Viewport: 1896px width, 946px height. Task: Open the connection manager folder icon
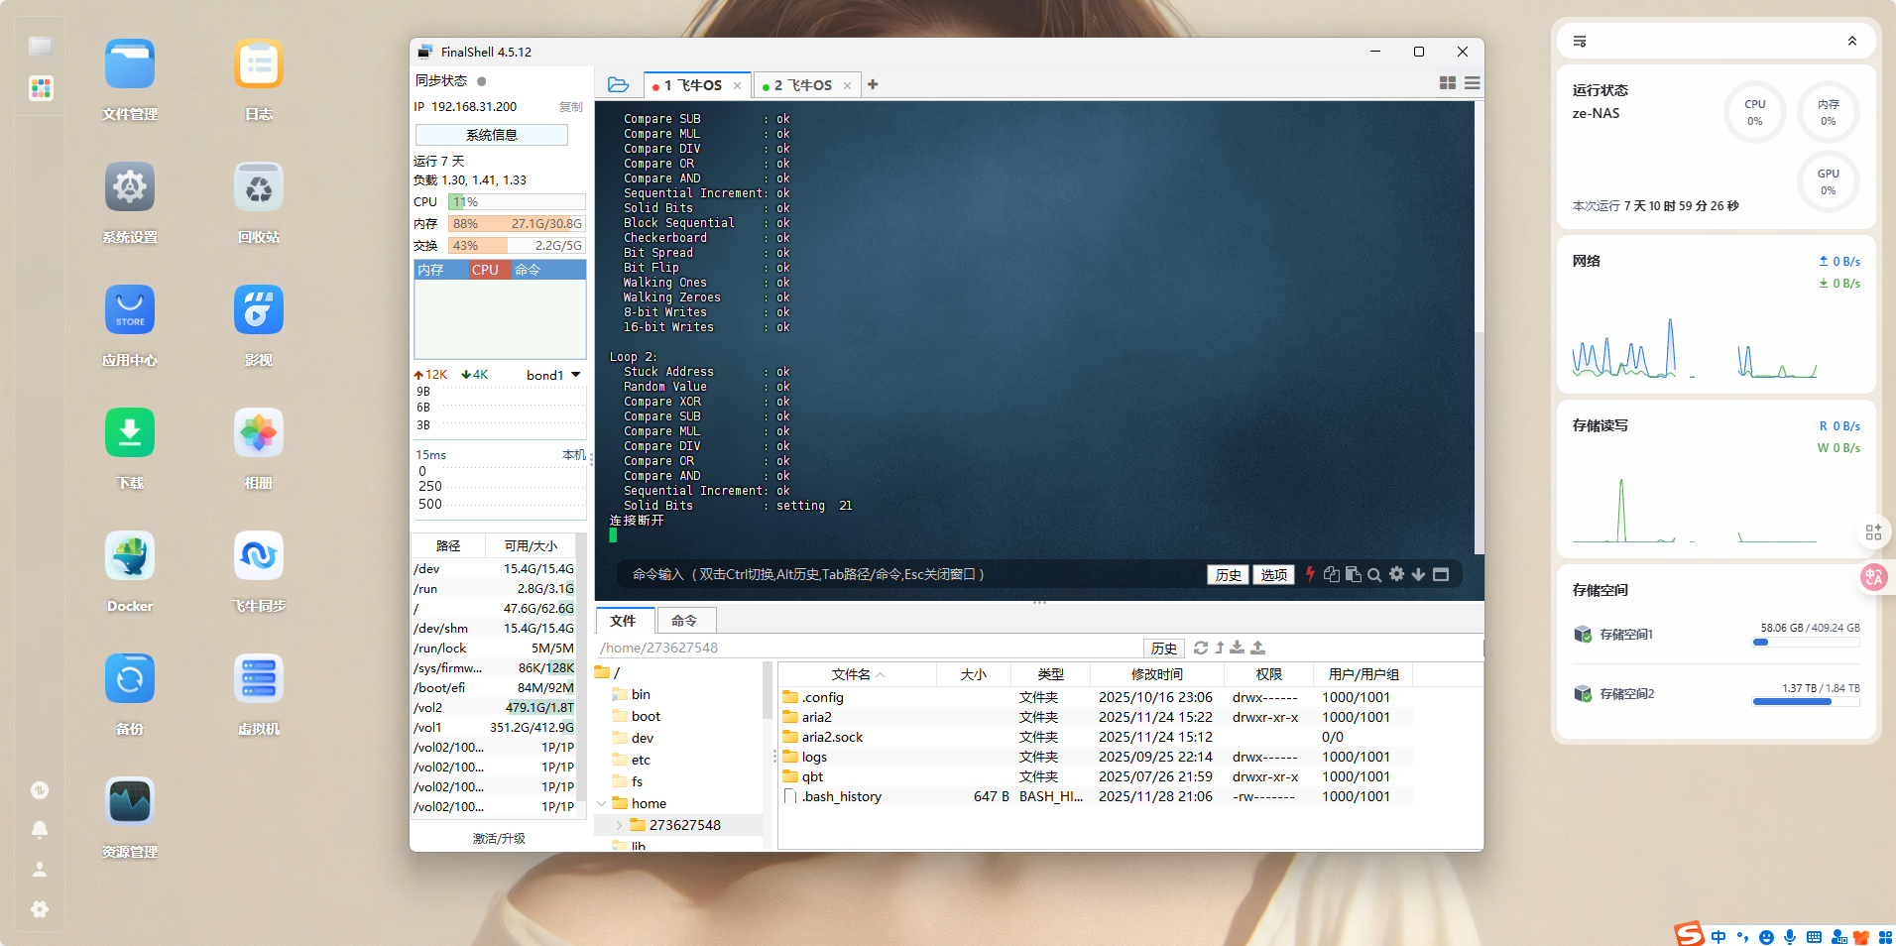[618, 85]
